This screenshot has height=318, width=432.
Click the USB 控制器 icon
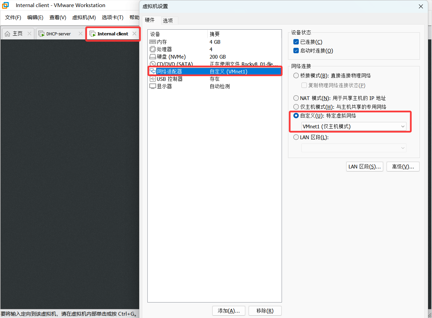click(153, 79)
